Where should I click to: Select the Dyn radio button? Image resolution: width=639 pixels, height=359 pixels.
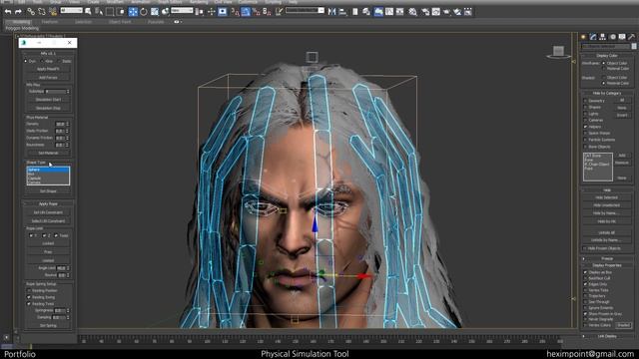pos(26,61)
